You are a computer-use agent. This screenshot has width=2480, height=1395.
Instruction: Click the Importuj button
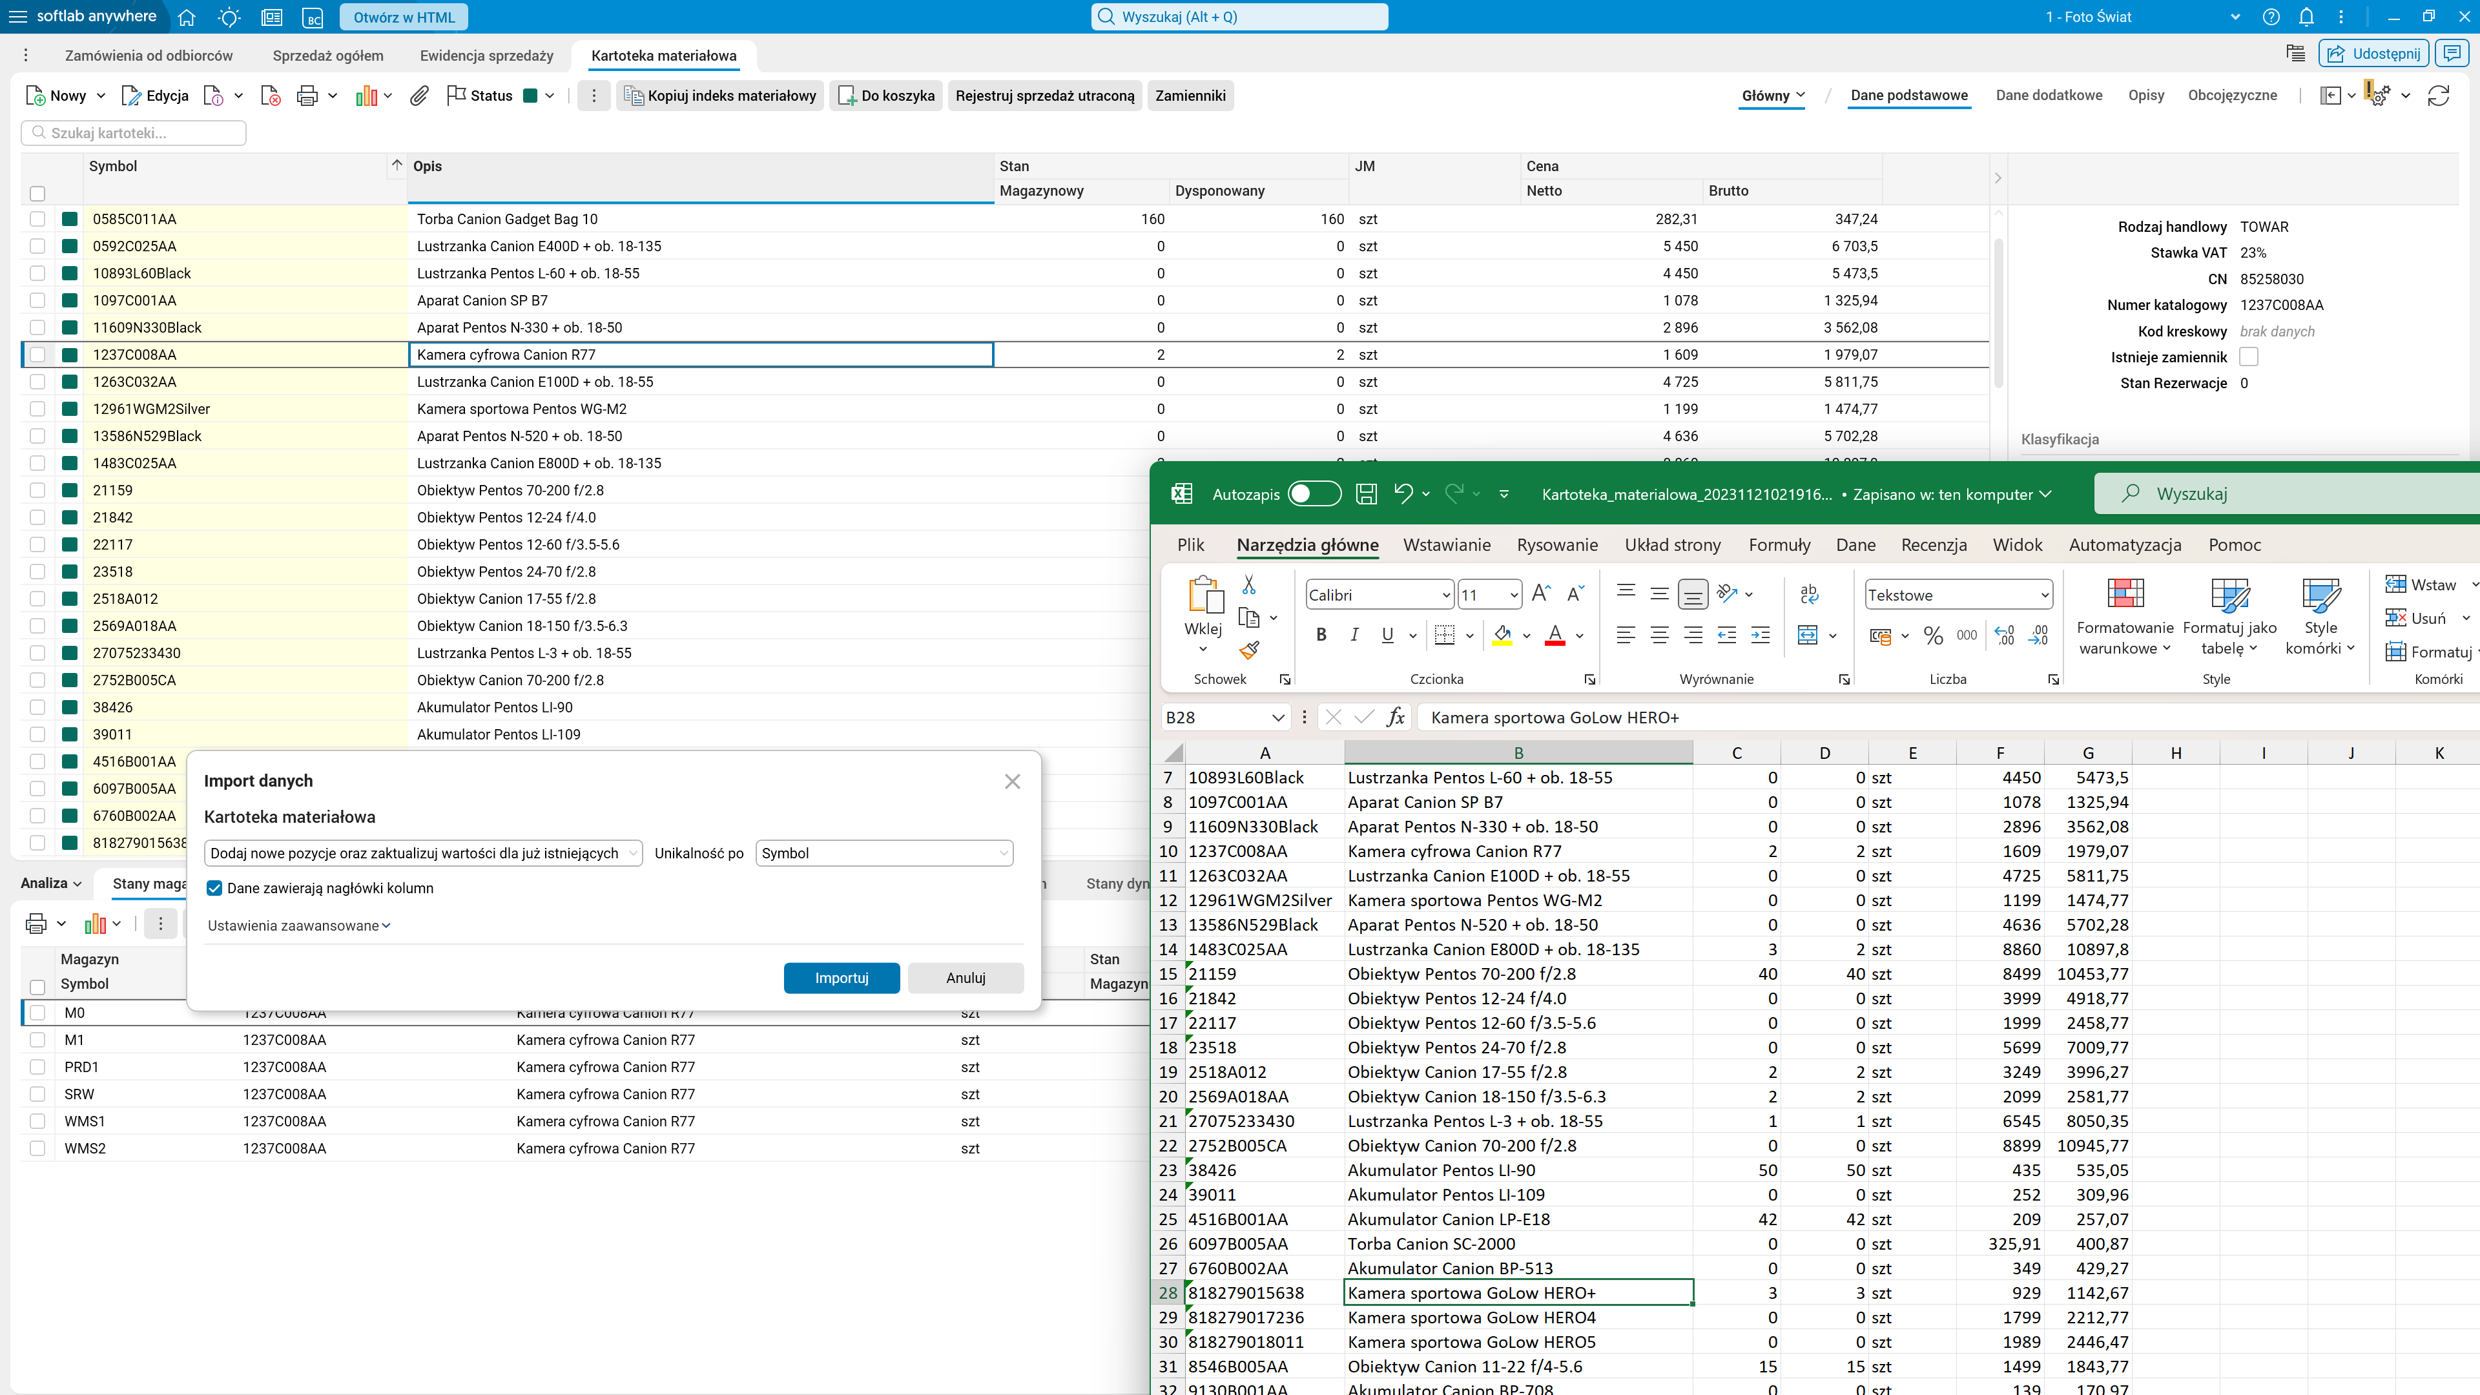click(842, 977)
